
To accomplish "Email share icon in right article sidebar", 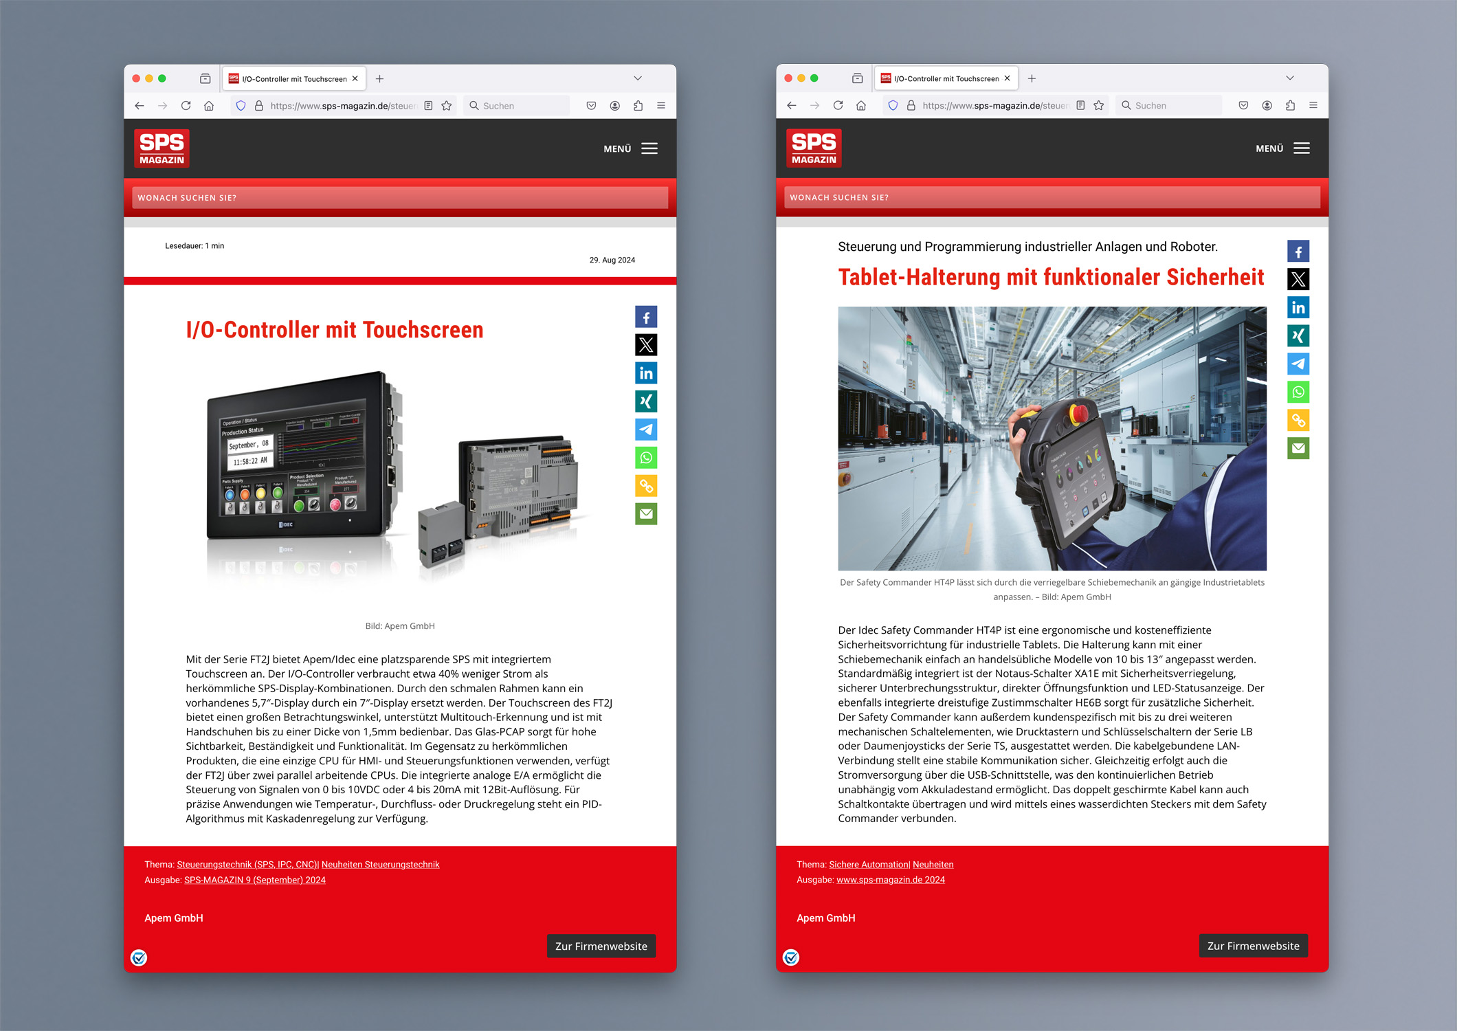I will point(1298,448).
